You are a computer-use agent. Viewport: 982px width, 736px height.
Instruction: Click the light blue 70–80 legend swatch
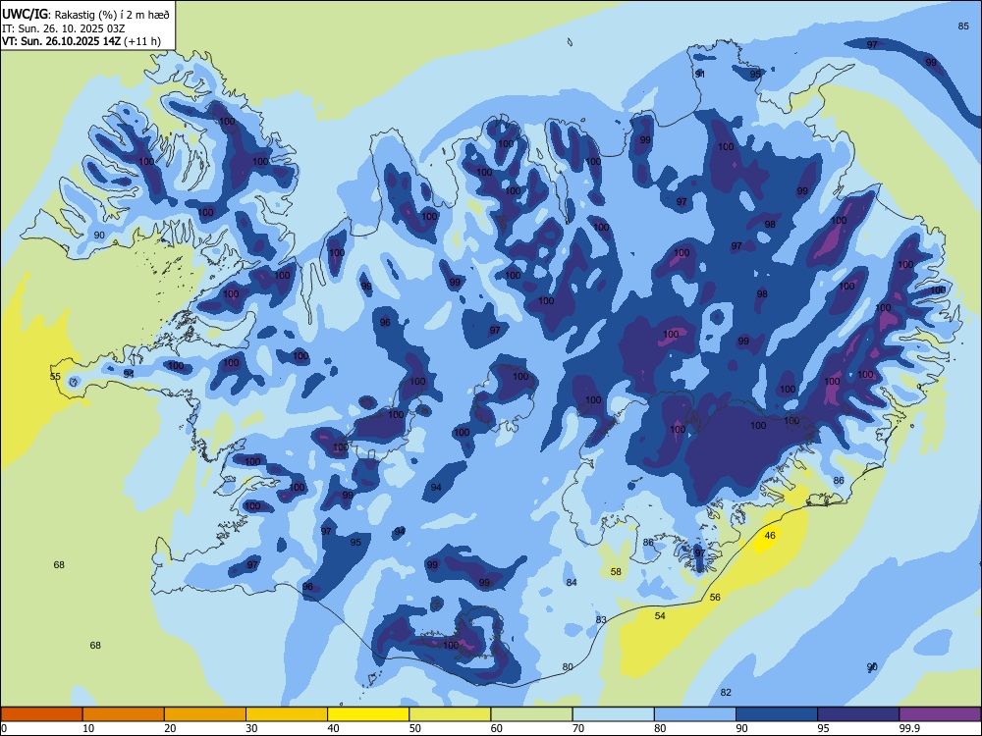(613, 714)
